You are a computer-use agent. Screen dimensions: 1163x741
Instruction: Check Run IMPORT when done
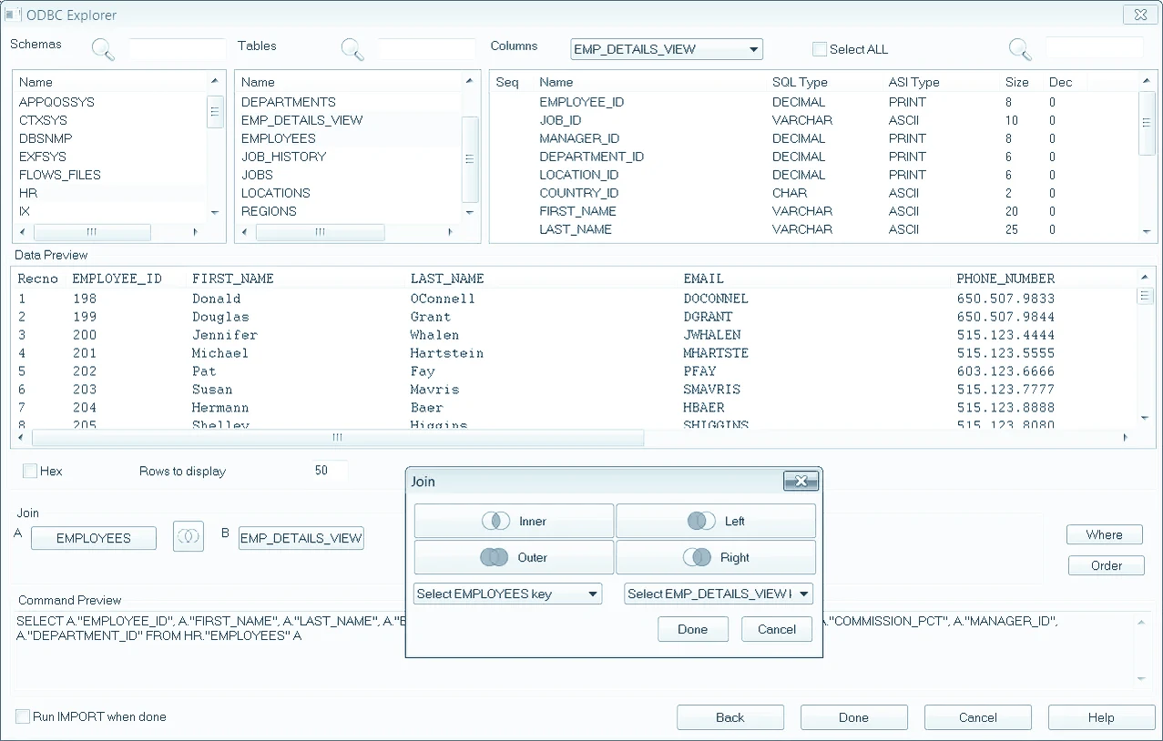[x=22, y=716]
